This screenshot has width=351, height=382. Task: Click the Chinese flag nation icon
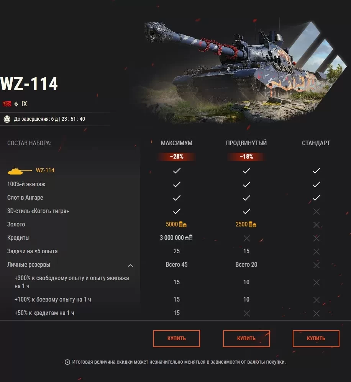click(7, 104)
